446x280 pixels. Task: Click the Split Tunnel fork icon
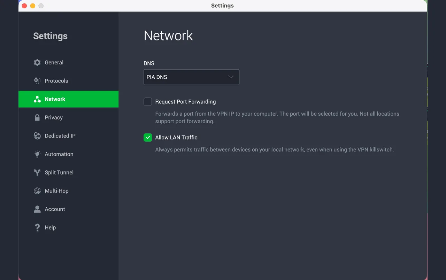37,172
